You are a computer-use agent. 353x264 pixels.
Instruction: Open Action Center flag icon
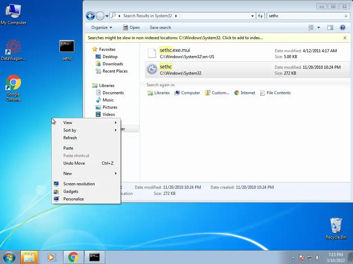click(302, 257)
